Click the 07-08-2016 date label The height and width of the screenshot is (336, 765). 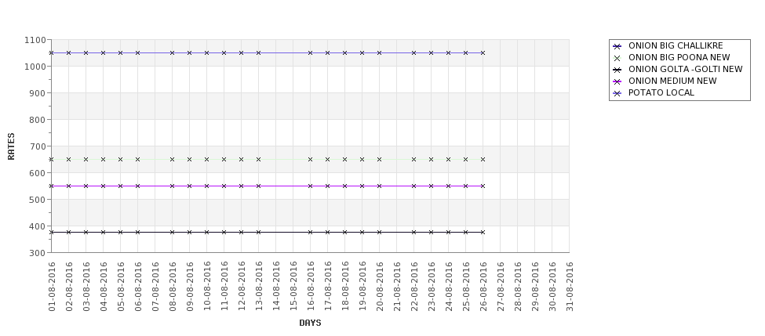[x=155, y=287]
